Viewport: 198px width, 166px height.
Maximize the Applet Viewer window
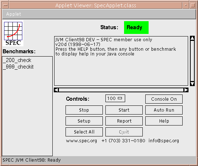click(x=193, y=5)
